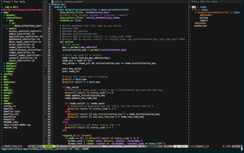The image size is (244, 153).
Task: Click the 'Press <F1> for help' Tagbar hint
Action: coord(204,2)
